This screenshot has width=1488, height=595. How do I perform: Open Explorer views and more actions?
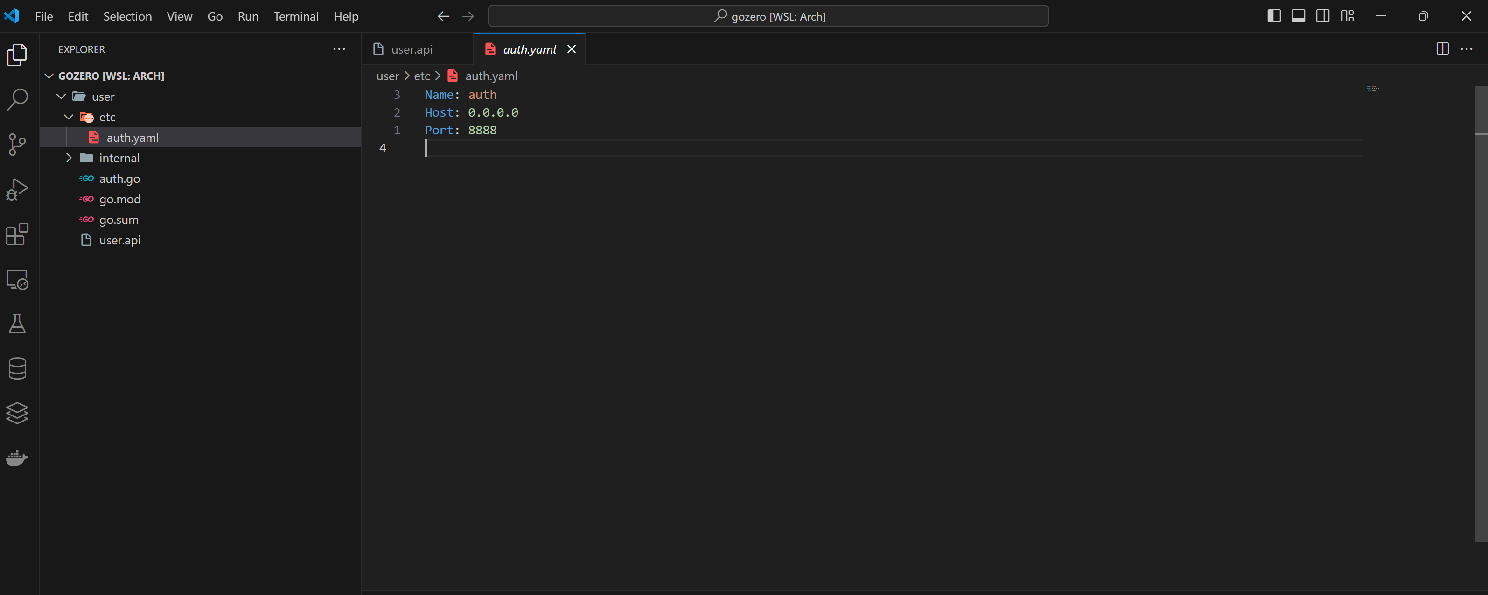click(339, 49)
